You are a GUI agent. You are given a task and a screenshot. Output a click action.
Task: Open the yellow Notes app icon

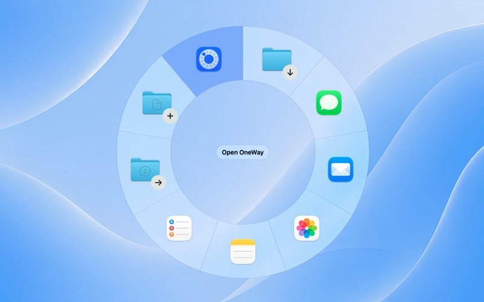pos(243,251)
